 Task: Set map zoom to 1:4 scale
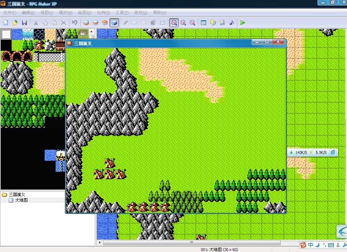coord(192,23)
